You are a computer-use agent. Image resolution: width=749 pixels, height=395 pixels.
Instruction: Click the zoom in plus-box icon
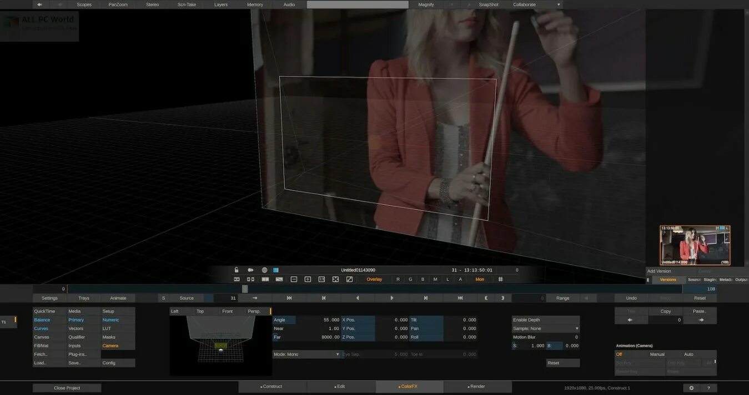pyautogui.click(x=308, y=279)
